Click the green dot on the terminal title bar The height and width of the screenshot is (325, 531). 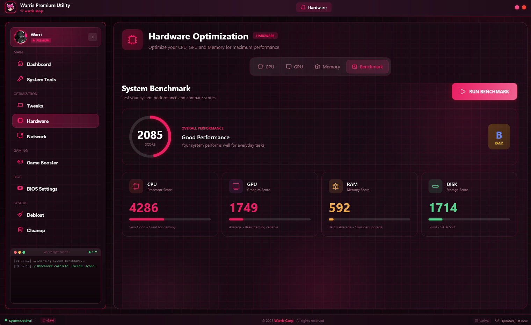[x=23, y=252]
